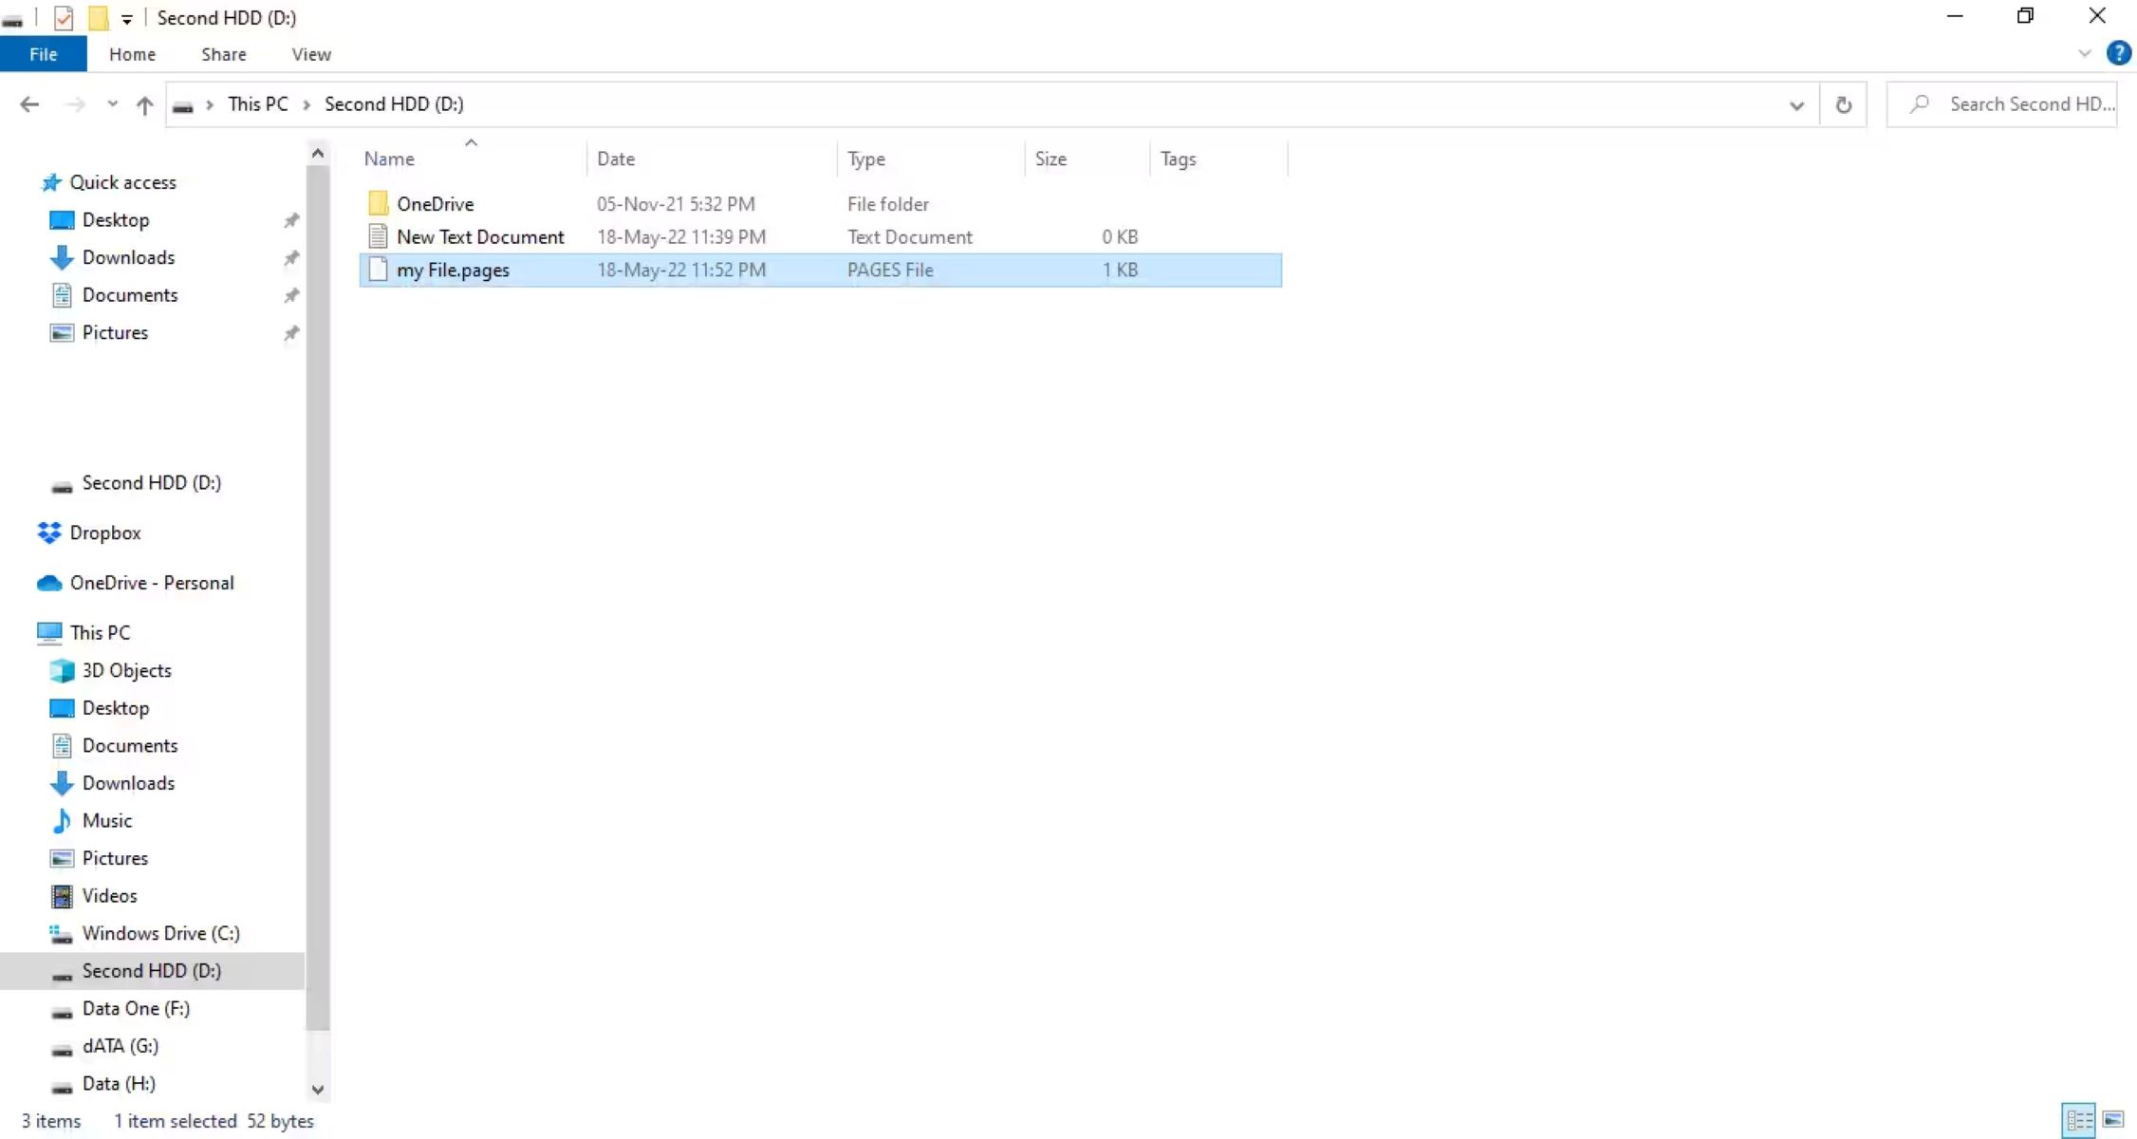Screen dimensions: 2137x1139
Task: Click the Back navigation arrow
Action: pos(28,104)
